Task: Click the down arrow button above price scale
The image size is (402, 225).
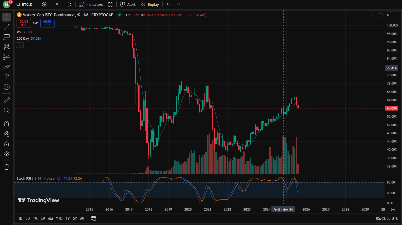Action: [373, 15]
